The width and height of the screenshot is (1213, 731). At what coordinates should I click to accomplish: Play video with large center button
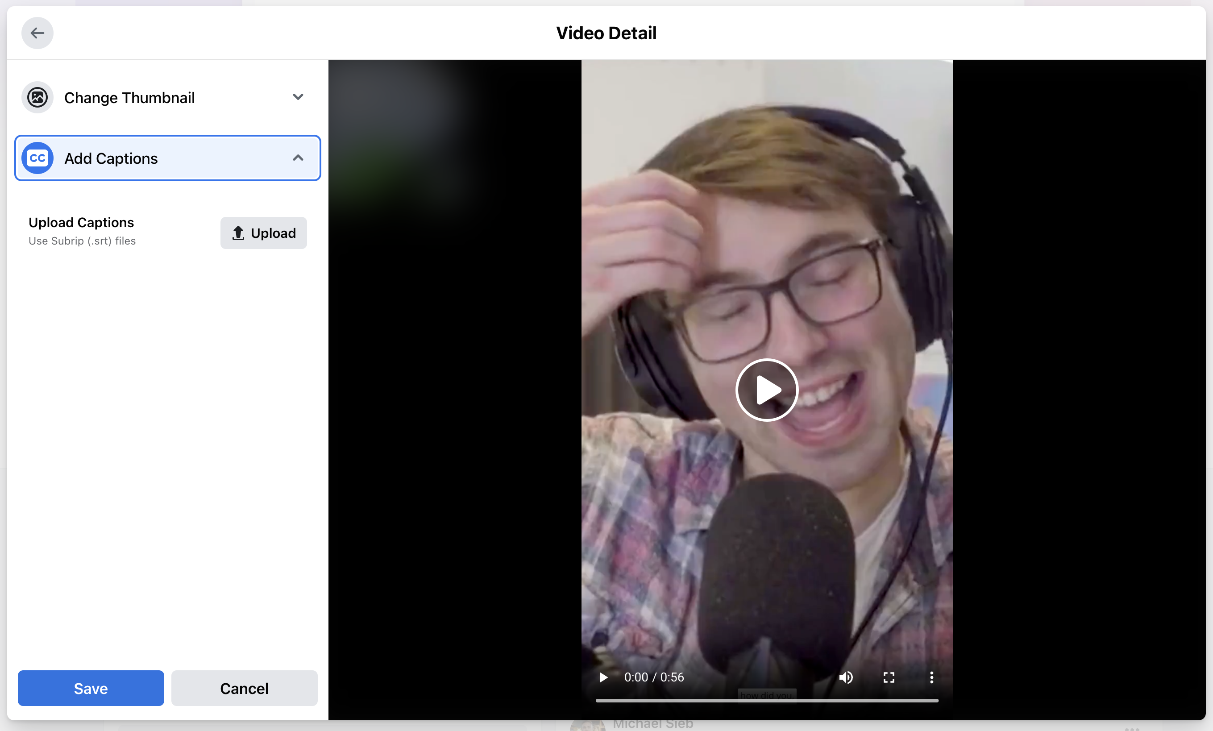767,390
